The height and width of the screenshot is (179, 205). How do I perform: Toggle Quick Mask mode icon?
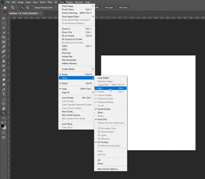pos(3,132)
